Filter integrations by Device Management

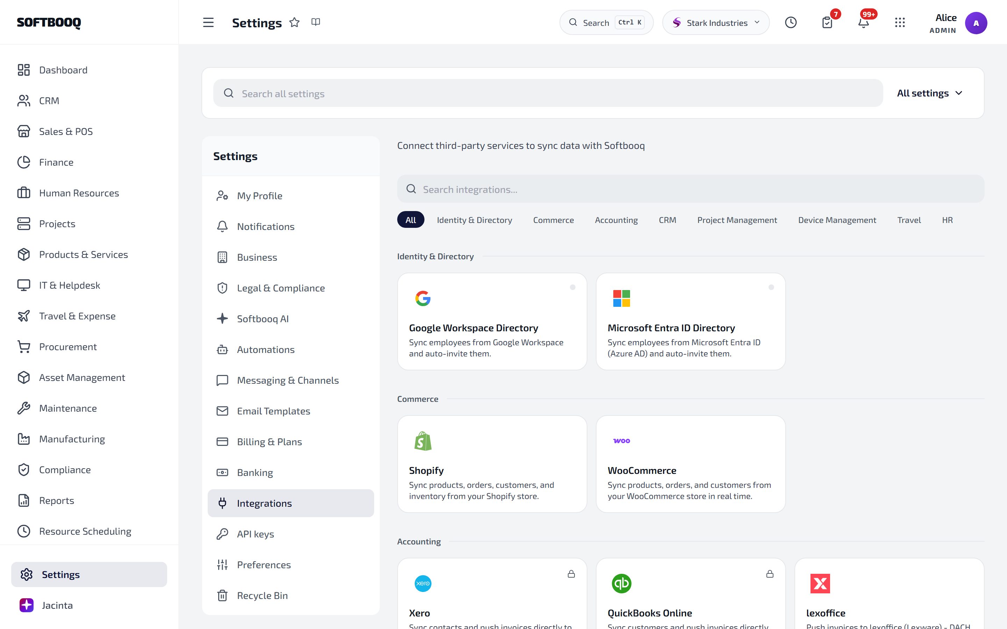(x=837, y=220)
